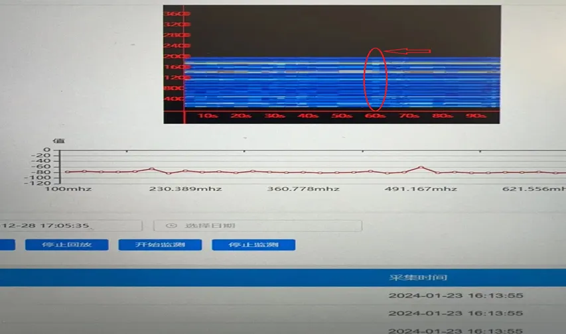The image size is (566, 334).
Task: Click the red ellipse marker on the waterfall
Action: pyautogui.click(x=375, y=80)
